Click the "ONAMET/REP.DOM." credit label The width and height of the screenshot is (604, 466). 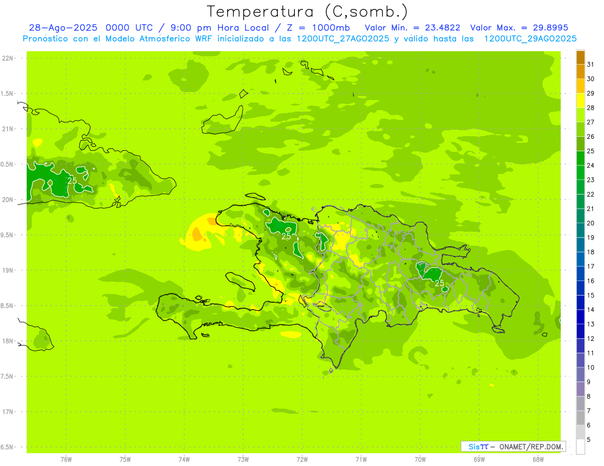(x=532, y=446)
